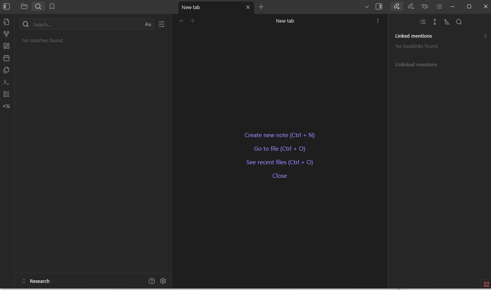Open the outline panel icon
491x290 pixels.
pyautogui.click(x=439, y=6)
